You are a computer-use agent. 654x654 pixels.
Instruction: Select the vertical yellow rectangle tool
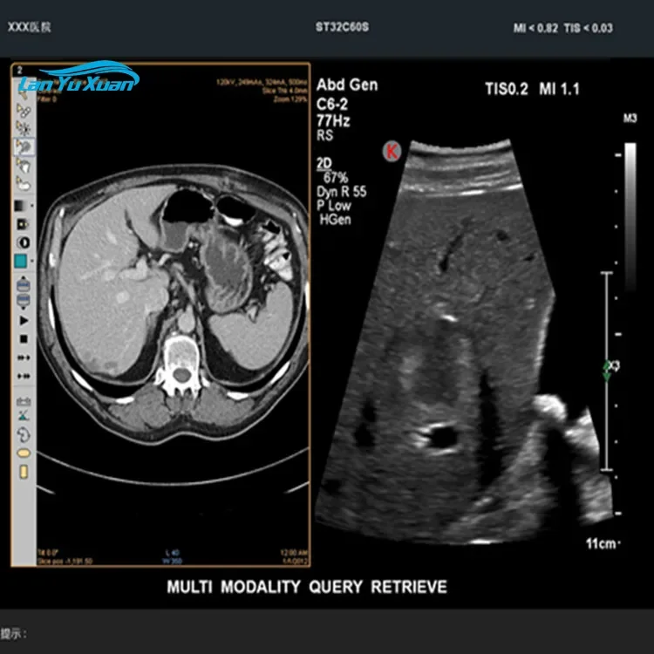point(24,472)
